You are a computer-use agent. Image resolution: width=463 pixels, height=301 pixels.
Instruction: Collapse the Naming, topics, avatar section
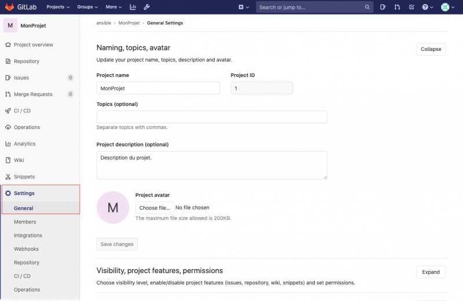click(x=431, y=49)
